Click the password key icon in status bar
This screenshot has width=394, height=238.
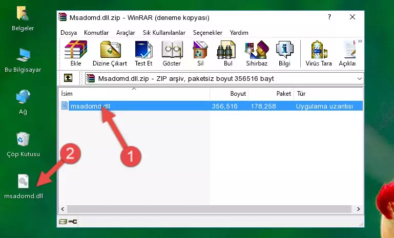click(x=73, y=222)
